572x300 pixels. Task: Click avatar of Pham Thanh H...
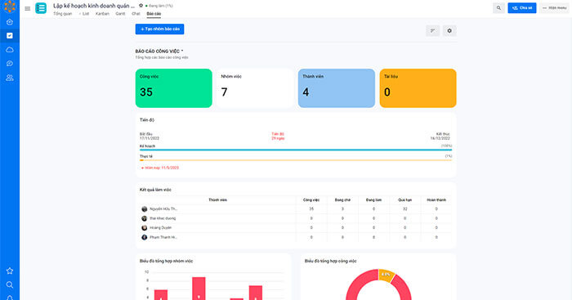[145, 237]
